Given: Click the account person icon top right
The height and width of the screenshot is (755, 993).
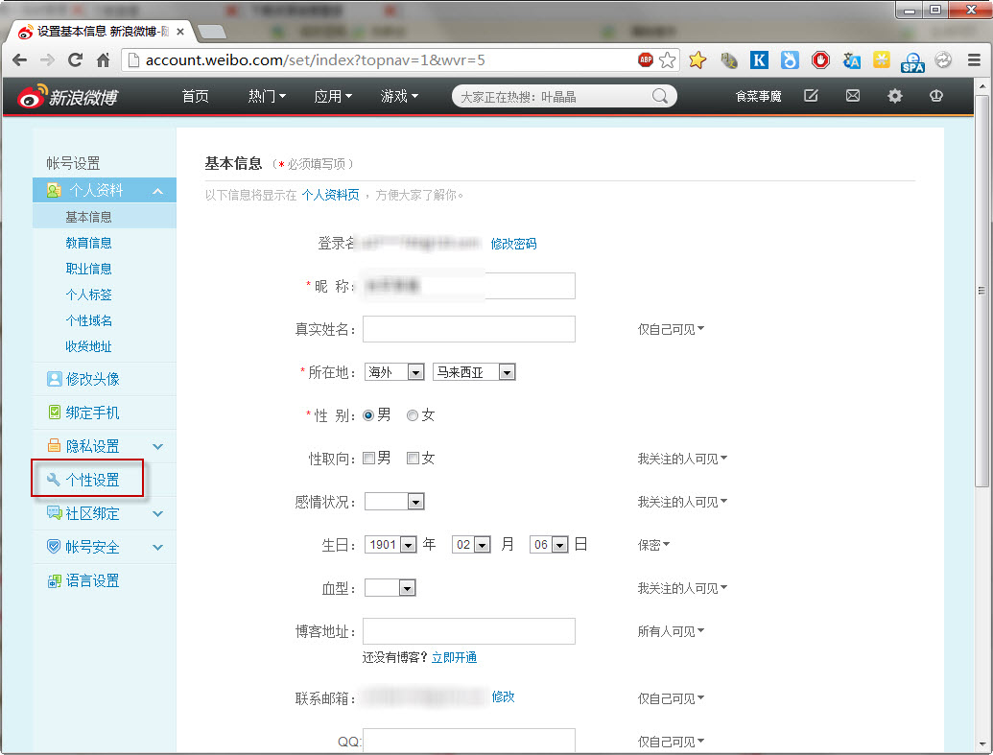Looking at the screenshot, I should (935, 96).
